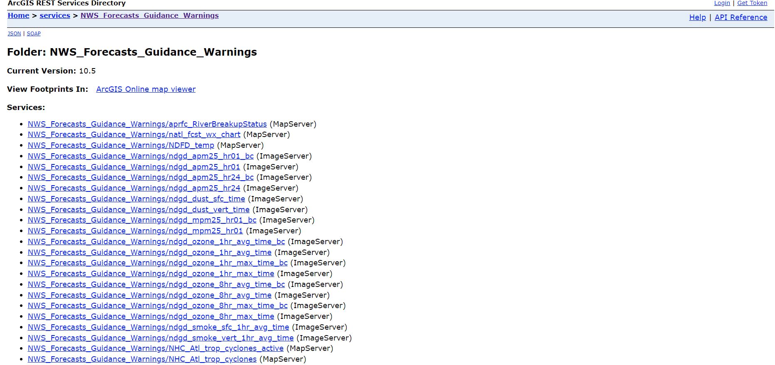This screenshot has height=365, width=775.
Task: Open natl_fcst_wx_chart MapServer service
Action: point(134,135)
